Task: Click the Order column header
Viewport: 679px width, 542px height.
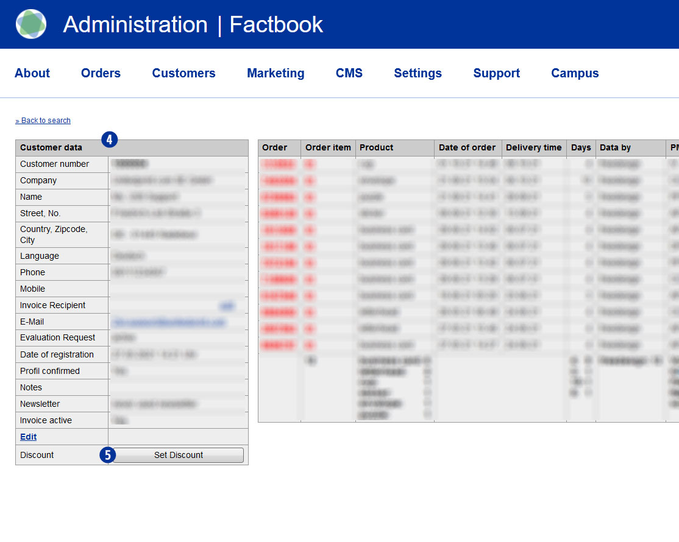Action: coord(275,147)
